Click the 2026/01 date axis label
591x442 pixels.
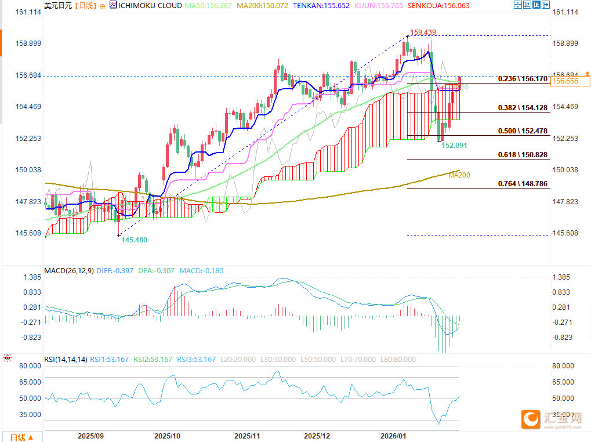click(393, 436)
